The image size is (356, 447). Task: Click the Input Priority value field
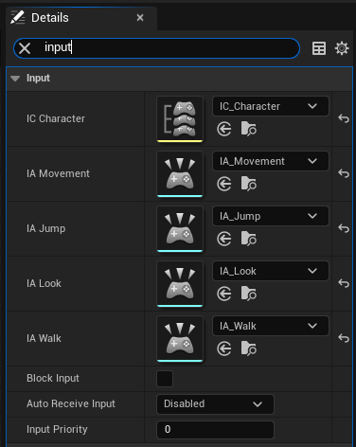pos(215,429)
